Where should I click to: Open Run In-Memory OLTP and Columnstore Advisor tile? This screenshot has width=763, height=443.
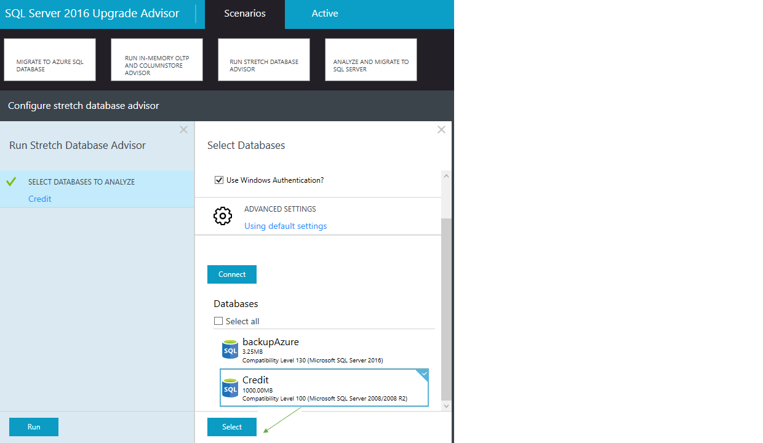(157, 60)
